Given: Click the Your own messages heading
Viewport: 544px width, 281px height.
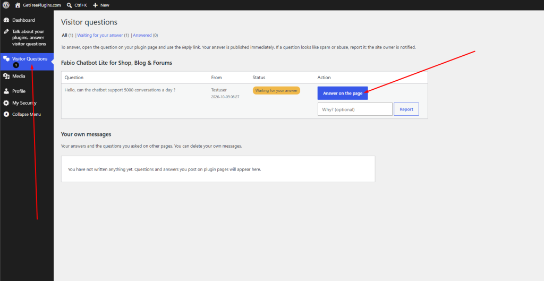Looking at the screenshot, I should pos(86,134).
